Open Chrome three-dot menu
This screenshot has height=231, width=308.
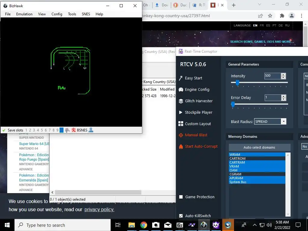301,16
